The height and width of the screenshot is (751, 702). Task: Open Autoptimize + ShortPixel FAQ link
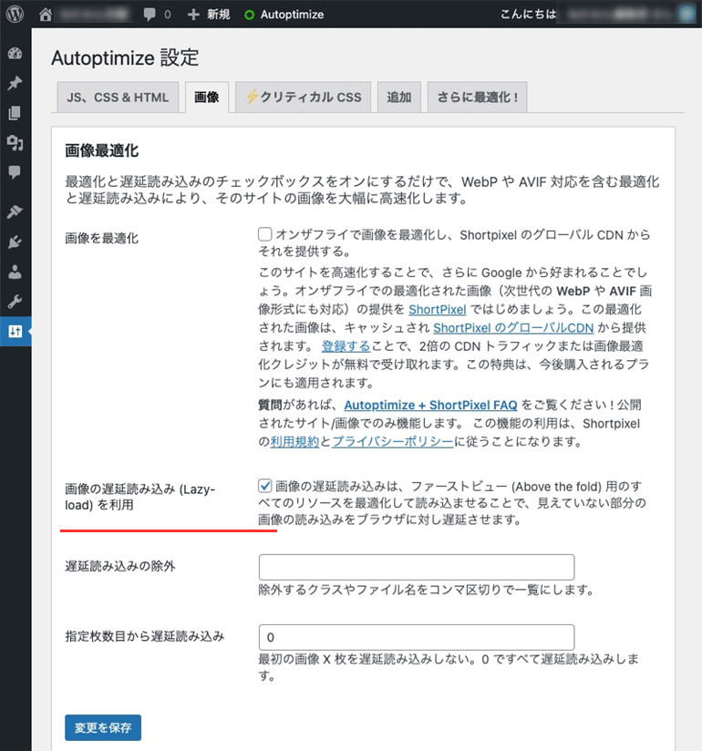click(x=430, y=406)
